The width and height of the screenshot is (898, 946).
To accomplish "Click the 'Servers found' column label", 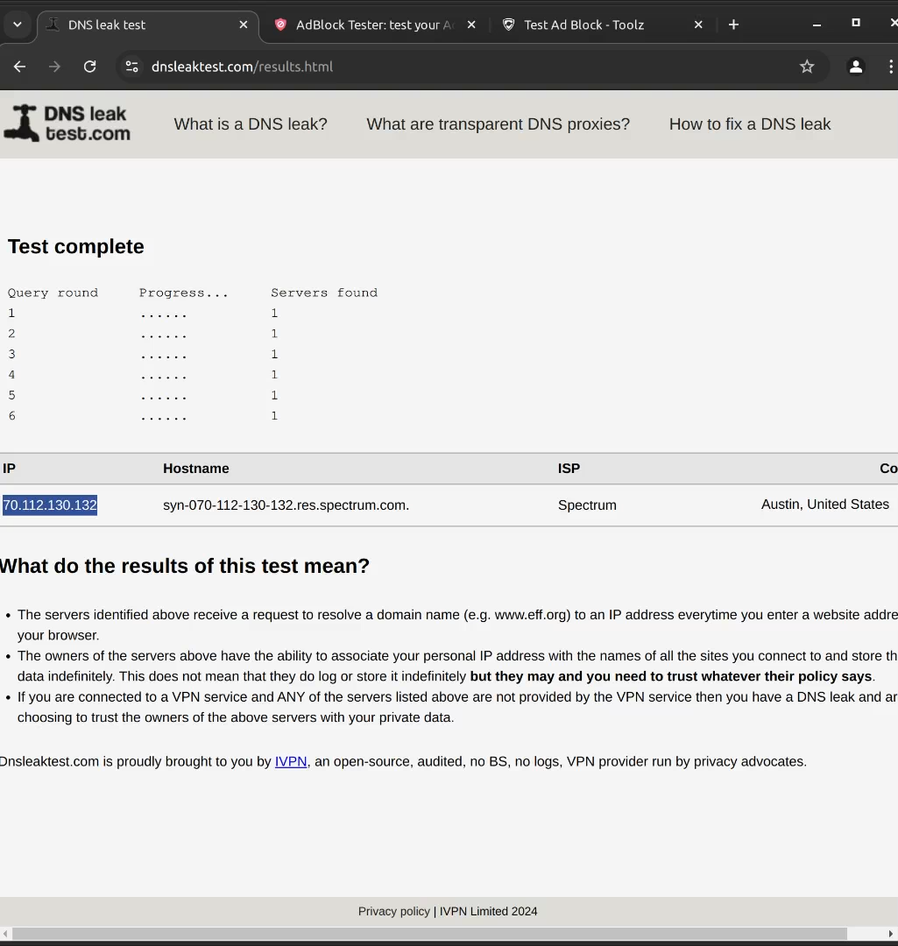I will (x=324, y=293).
